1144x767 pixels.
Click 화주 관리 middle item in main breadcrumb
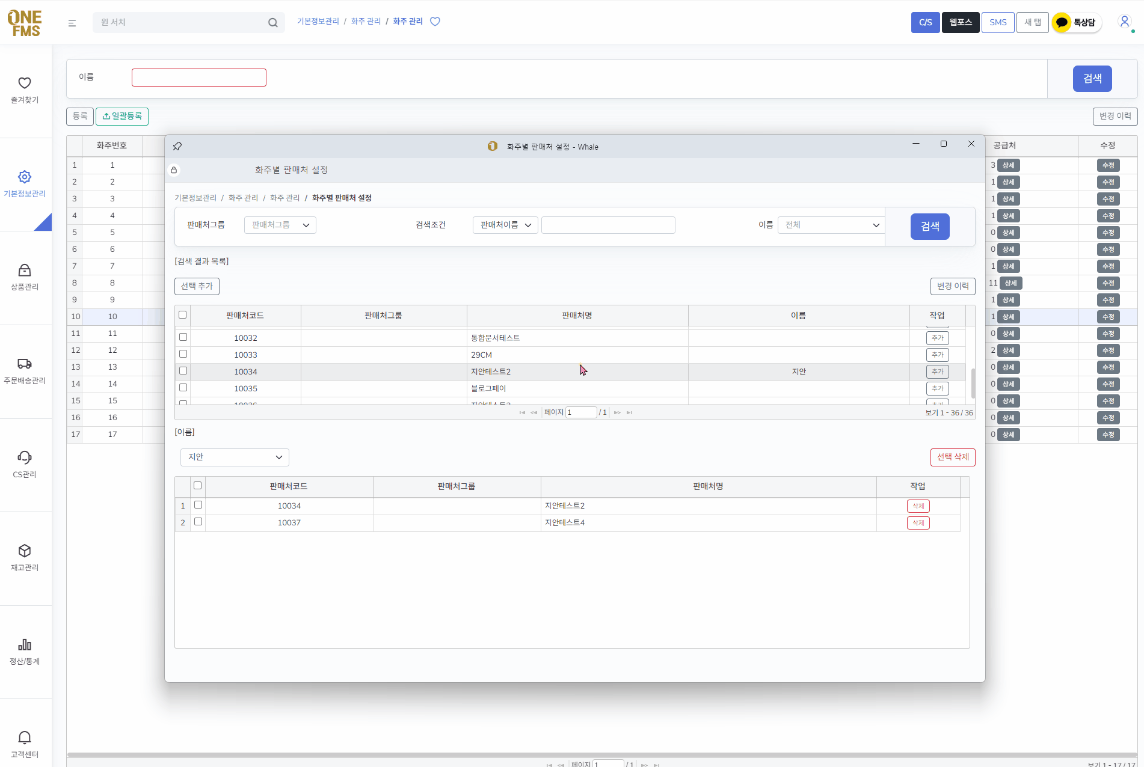click(x=366, y=22)
